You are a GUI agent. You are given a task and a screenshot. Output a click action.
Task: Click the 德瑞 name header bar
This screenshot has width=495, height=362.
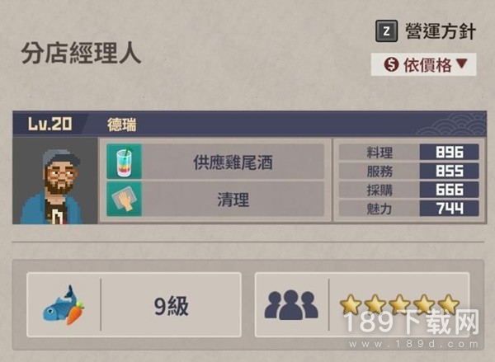coord(249,124)
